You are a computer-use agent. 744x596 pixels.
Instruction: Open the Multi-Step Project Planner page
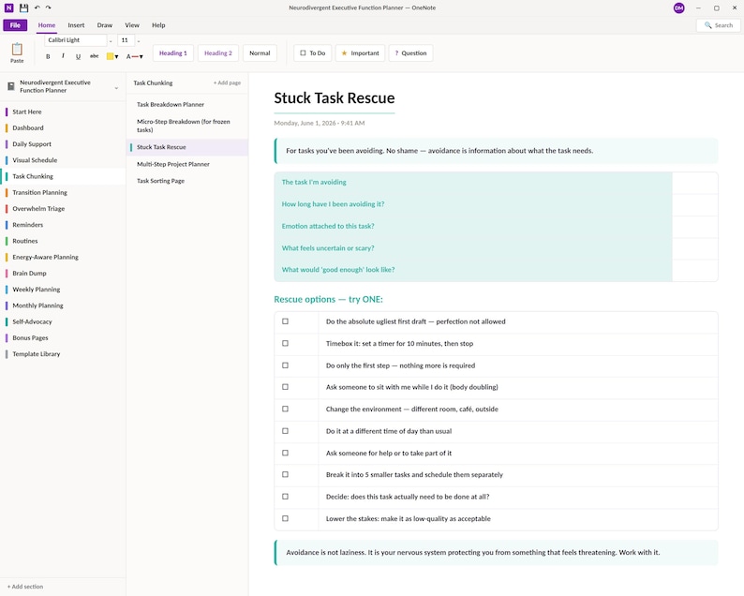point(187,164)
